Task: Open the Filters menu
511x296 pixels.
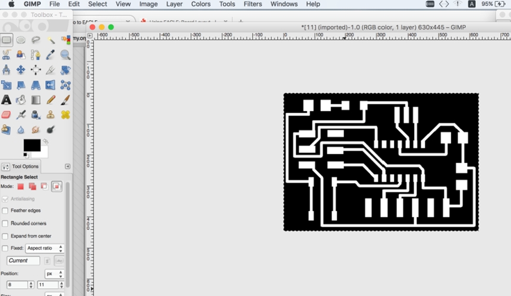Action: 253,4
